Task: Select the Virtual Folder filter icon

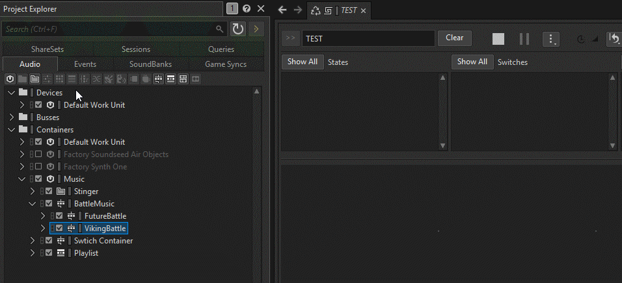Action: pyautogui.click(x=34, y=79)
